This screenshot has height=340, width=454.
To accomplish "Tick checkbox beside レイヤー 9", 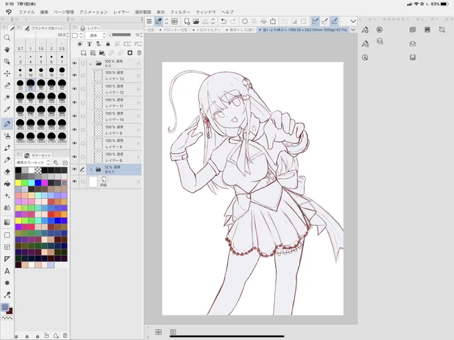I will tap(83, 130).
